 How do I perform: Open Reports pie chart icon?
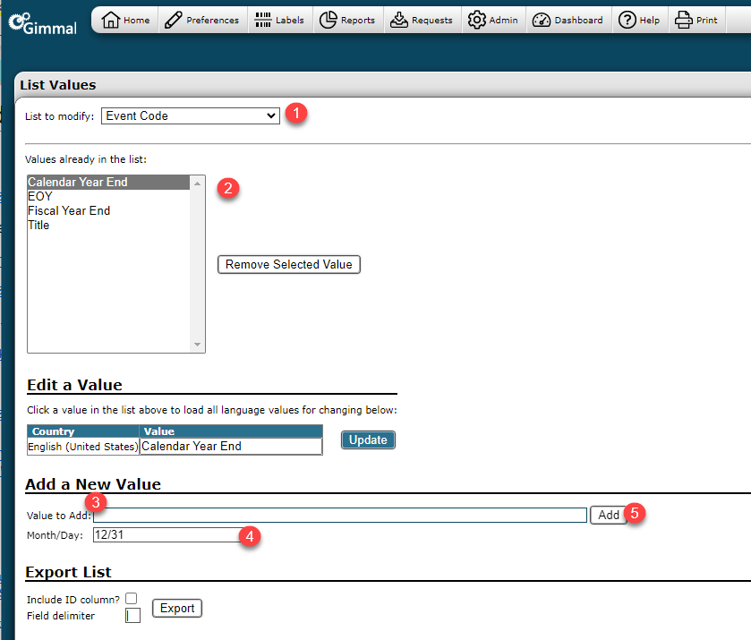[329, 20]
